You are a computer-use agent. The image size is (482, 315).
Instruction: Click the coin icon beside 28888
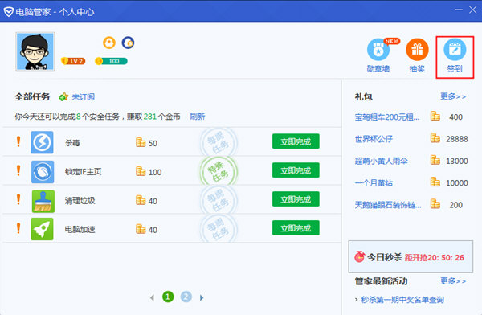click(x=435, y=138)
